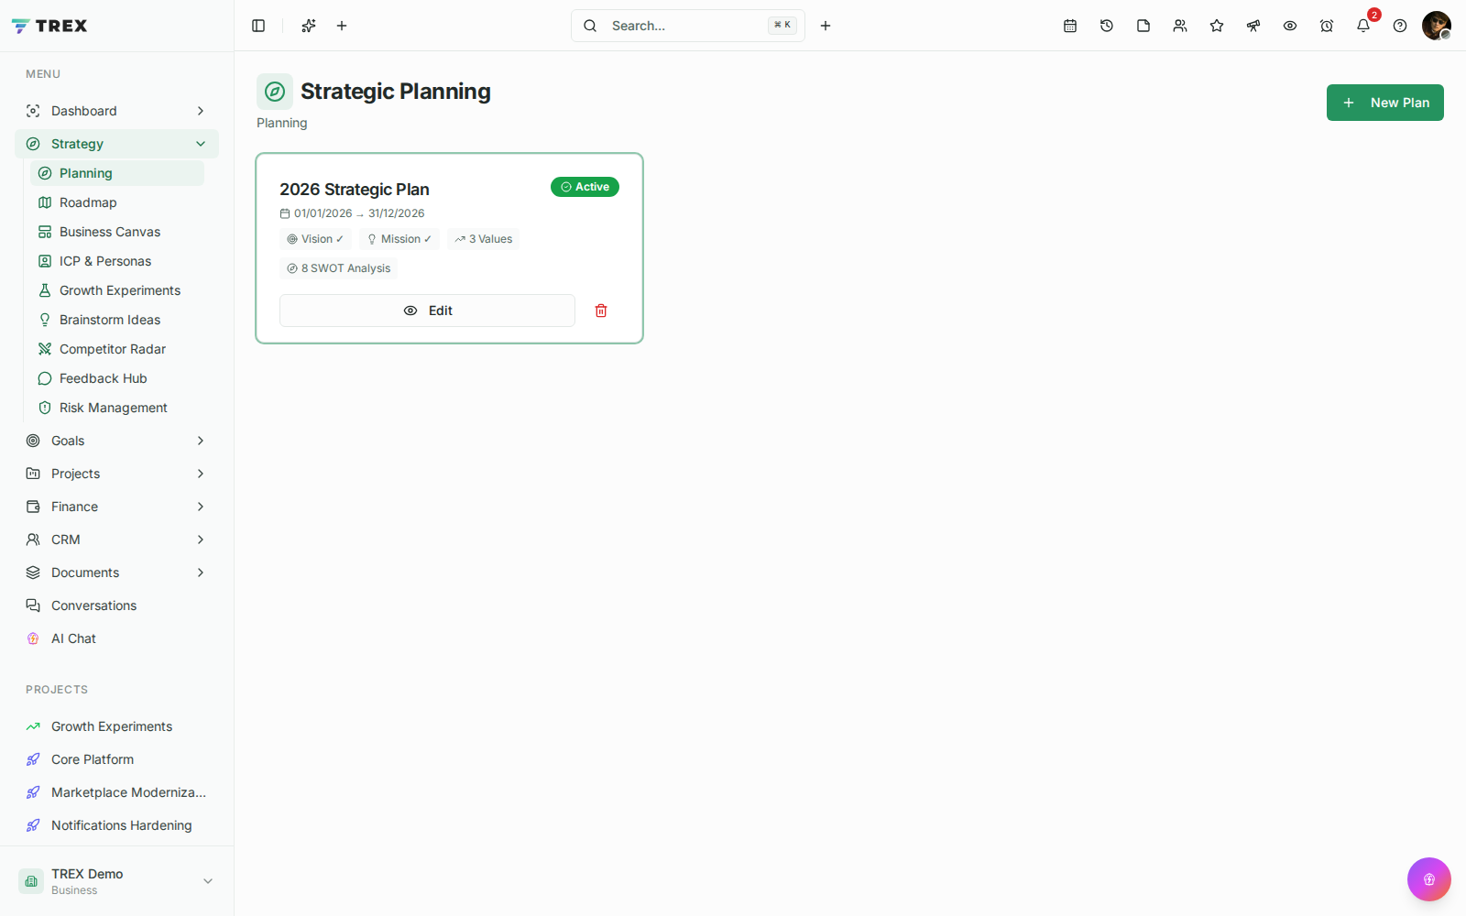Screen dimensions: 1466x916
Task: Click the Documents layers icon
Action: click(x=33, y=572)
